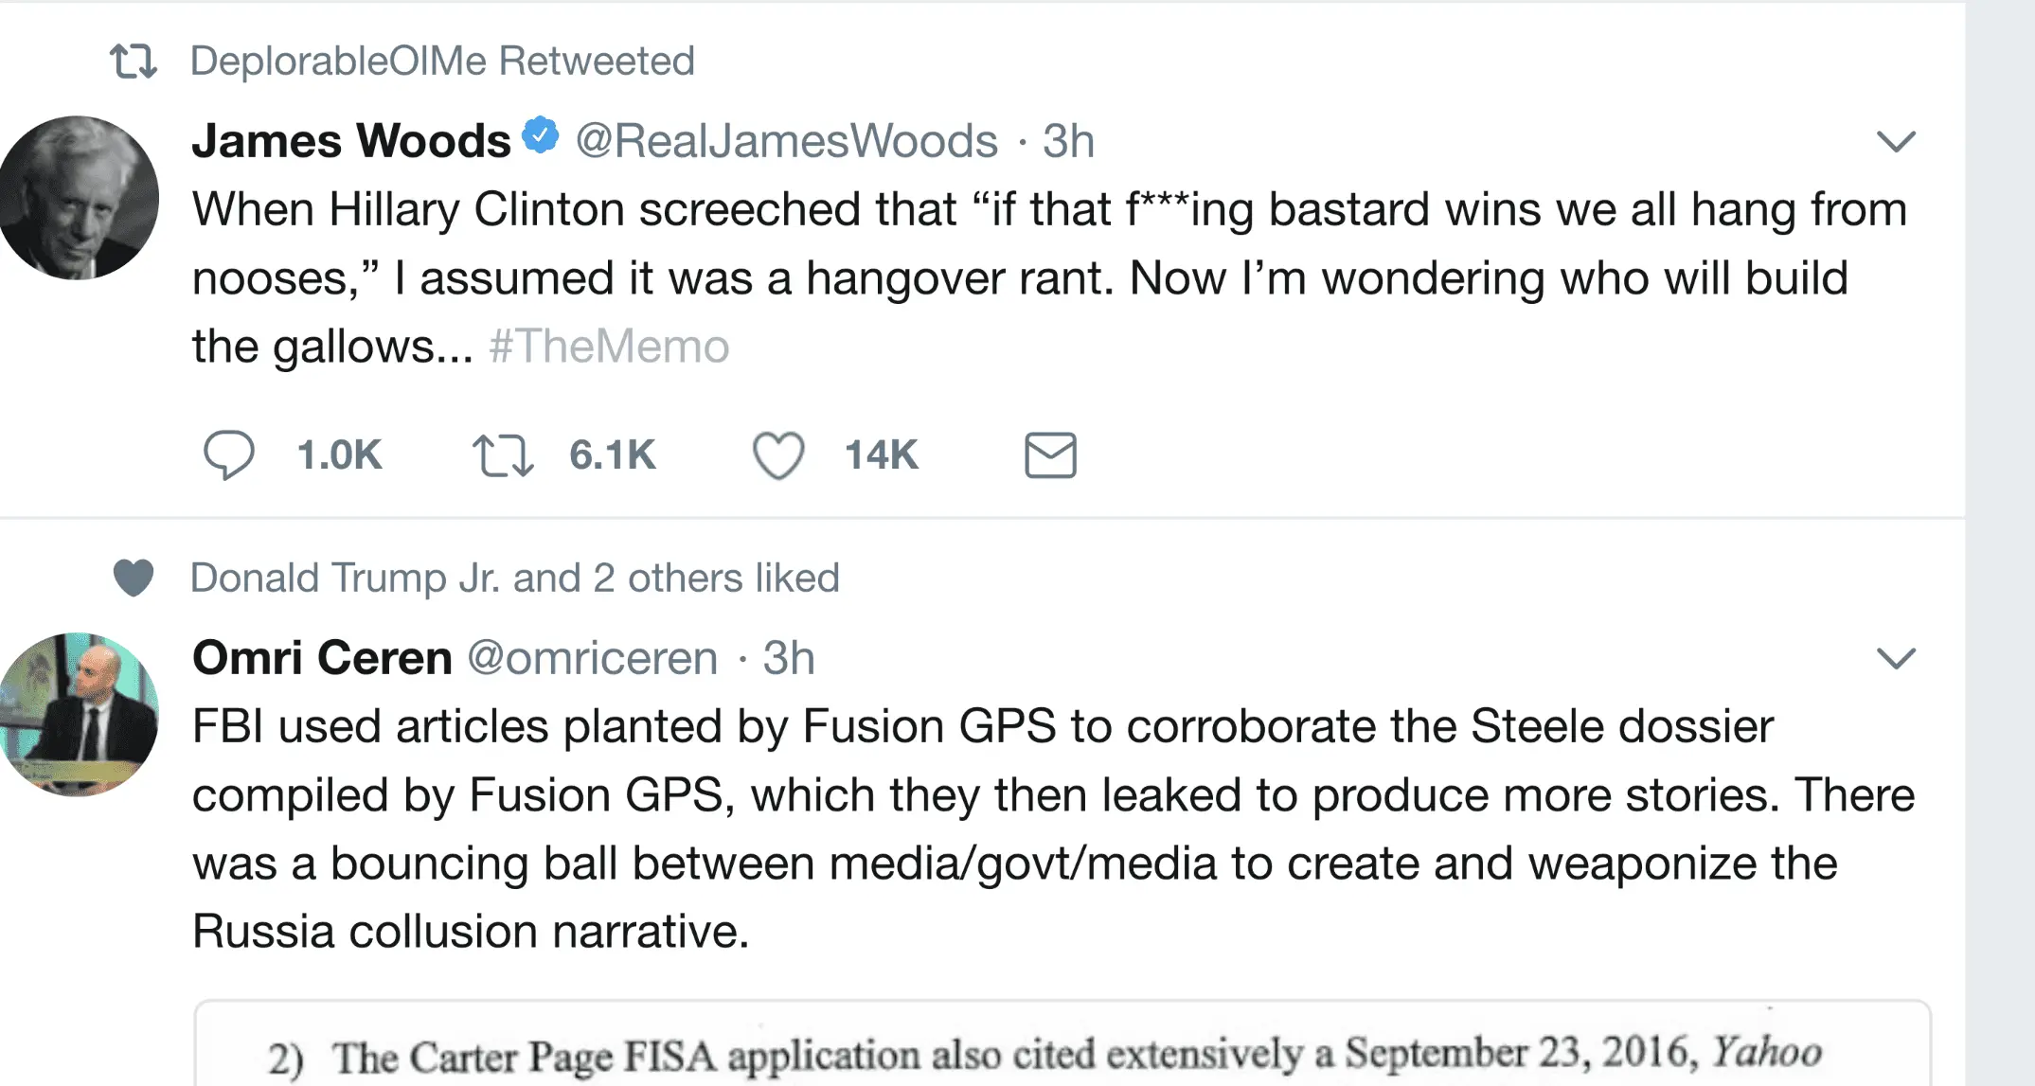The image size is (2035, 1086).
Task: Open the #TheMemo hashtag
Action: click(x=609, y=347)
